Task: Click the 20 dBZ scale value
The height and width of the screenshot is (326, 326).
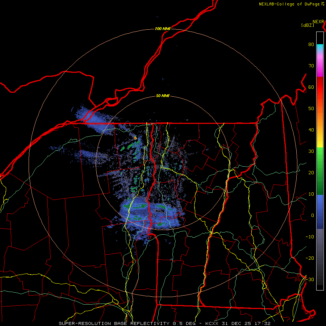Action: tap(311, 173)
